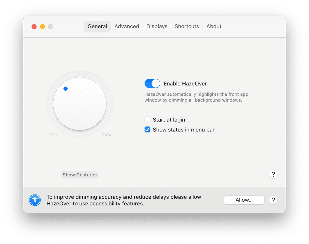Switch to the Advanced tab
Screen dimensions: 309x244
click(127, 26)
